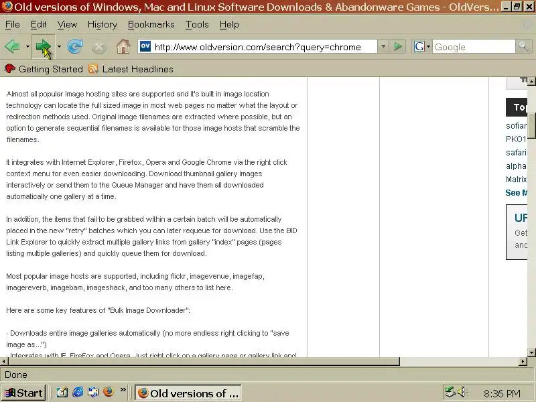Click the Firefox icon in the title bar
The width and height of the screenshot is (536, 402).
pos(7,7)
